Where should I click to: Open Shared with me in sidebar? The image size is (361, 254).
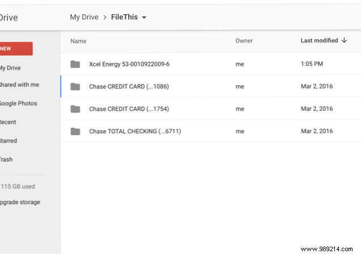(x=19, y=84)
